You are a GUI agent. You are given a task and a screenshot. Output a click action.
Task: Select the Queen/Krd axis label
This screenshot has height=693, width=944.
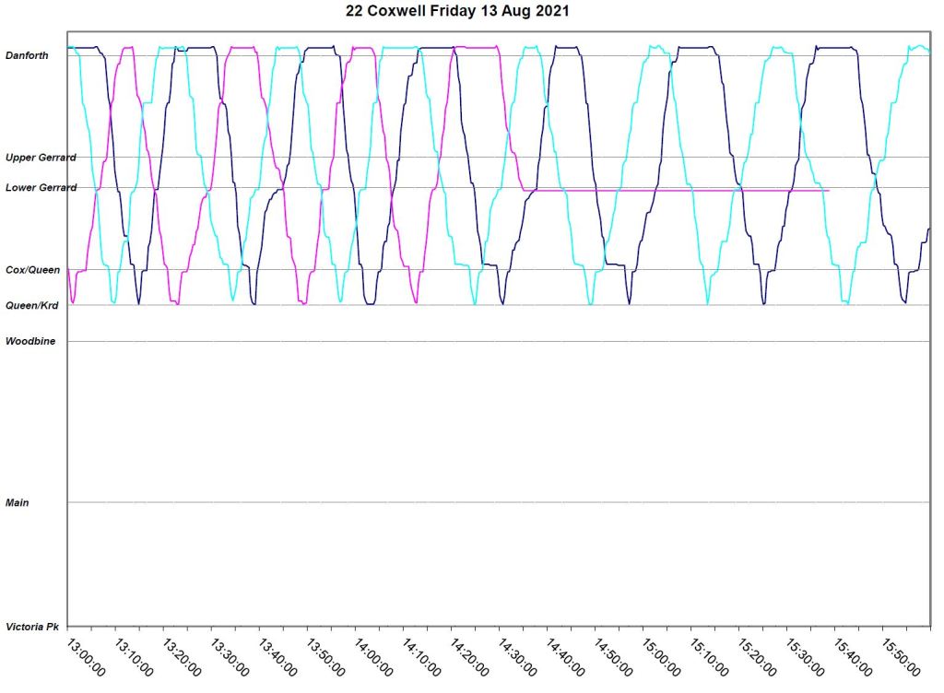pos(31,305)
